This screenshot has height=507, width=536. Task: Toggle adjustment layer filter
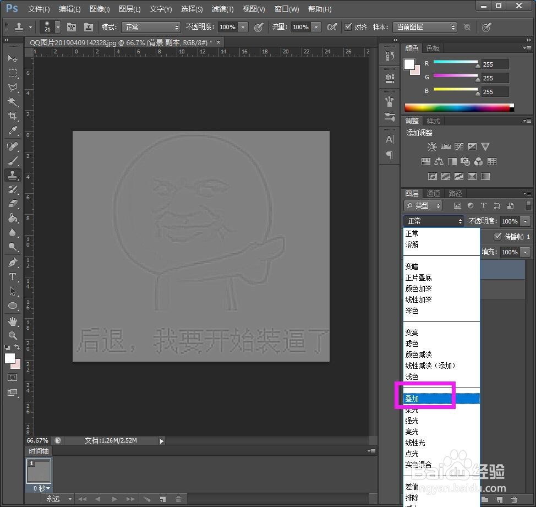pos(471,205)
